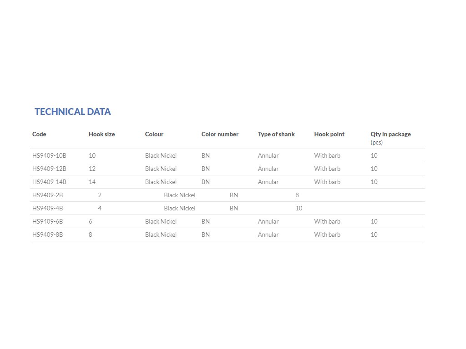Click product code HS9409-8B
466x349 pixels.
(x=47, y=234)
